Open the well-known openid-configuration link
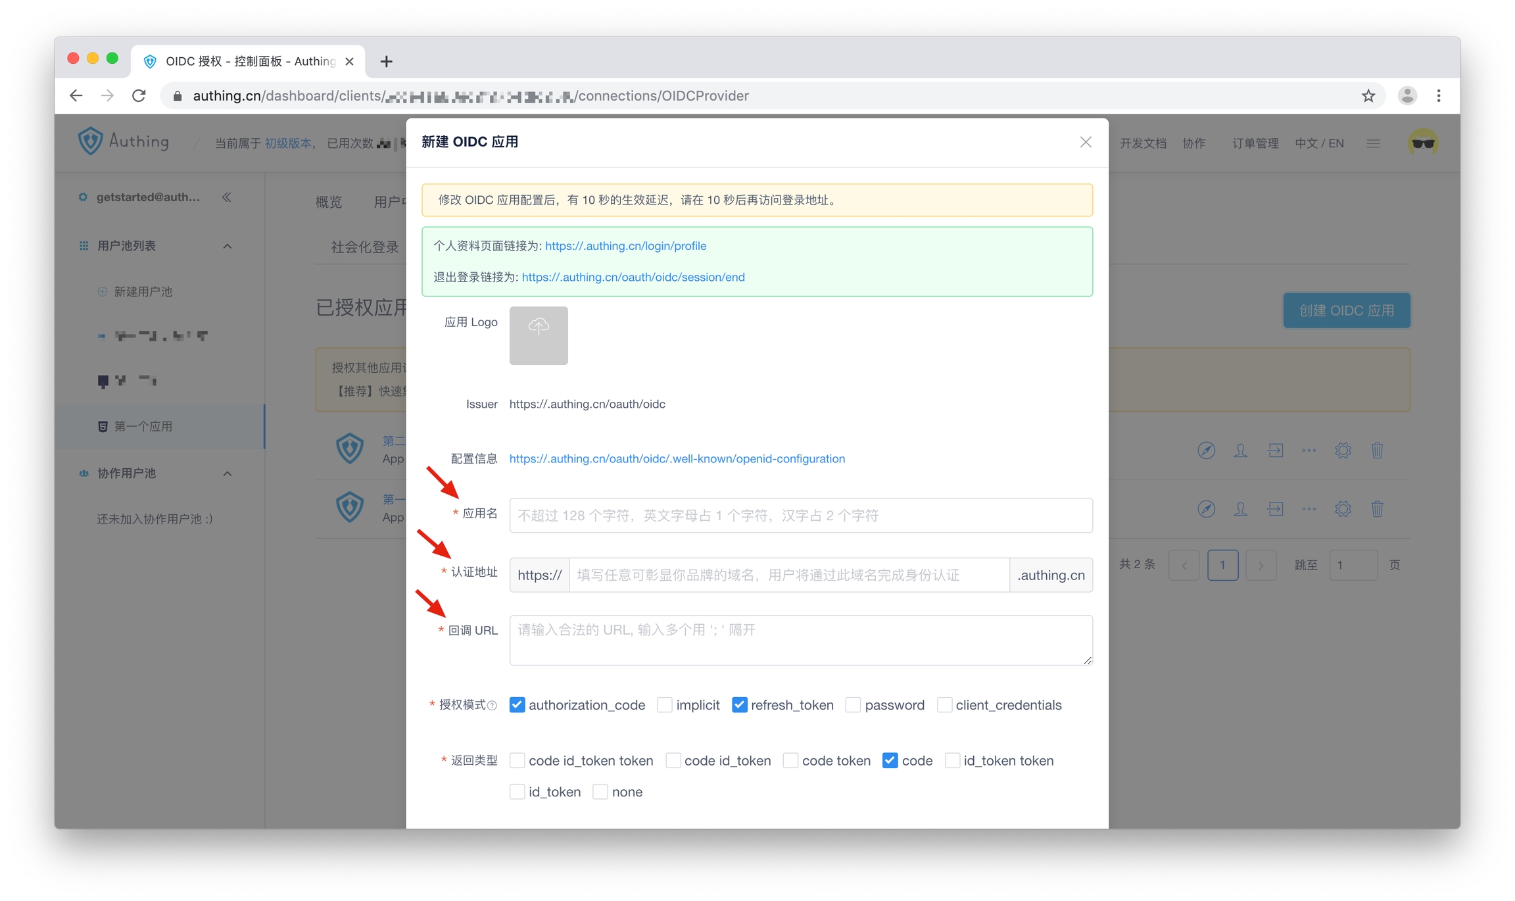Viewport: 1515px width, 901px height. (x=677, y=458)
